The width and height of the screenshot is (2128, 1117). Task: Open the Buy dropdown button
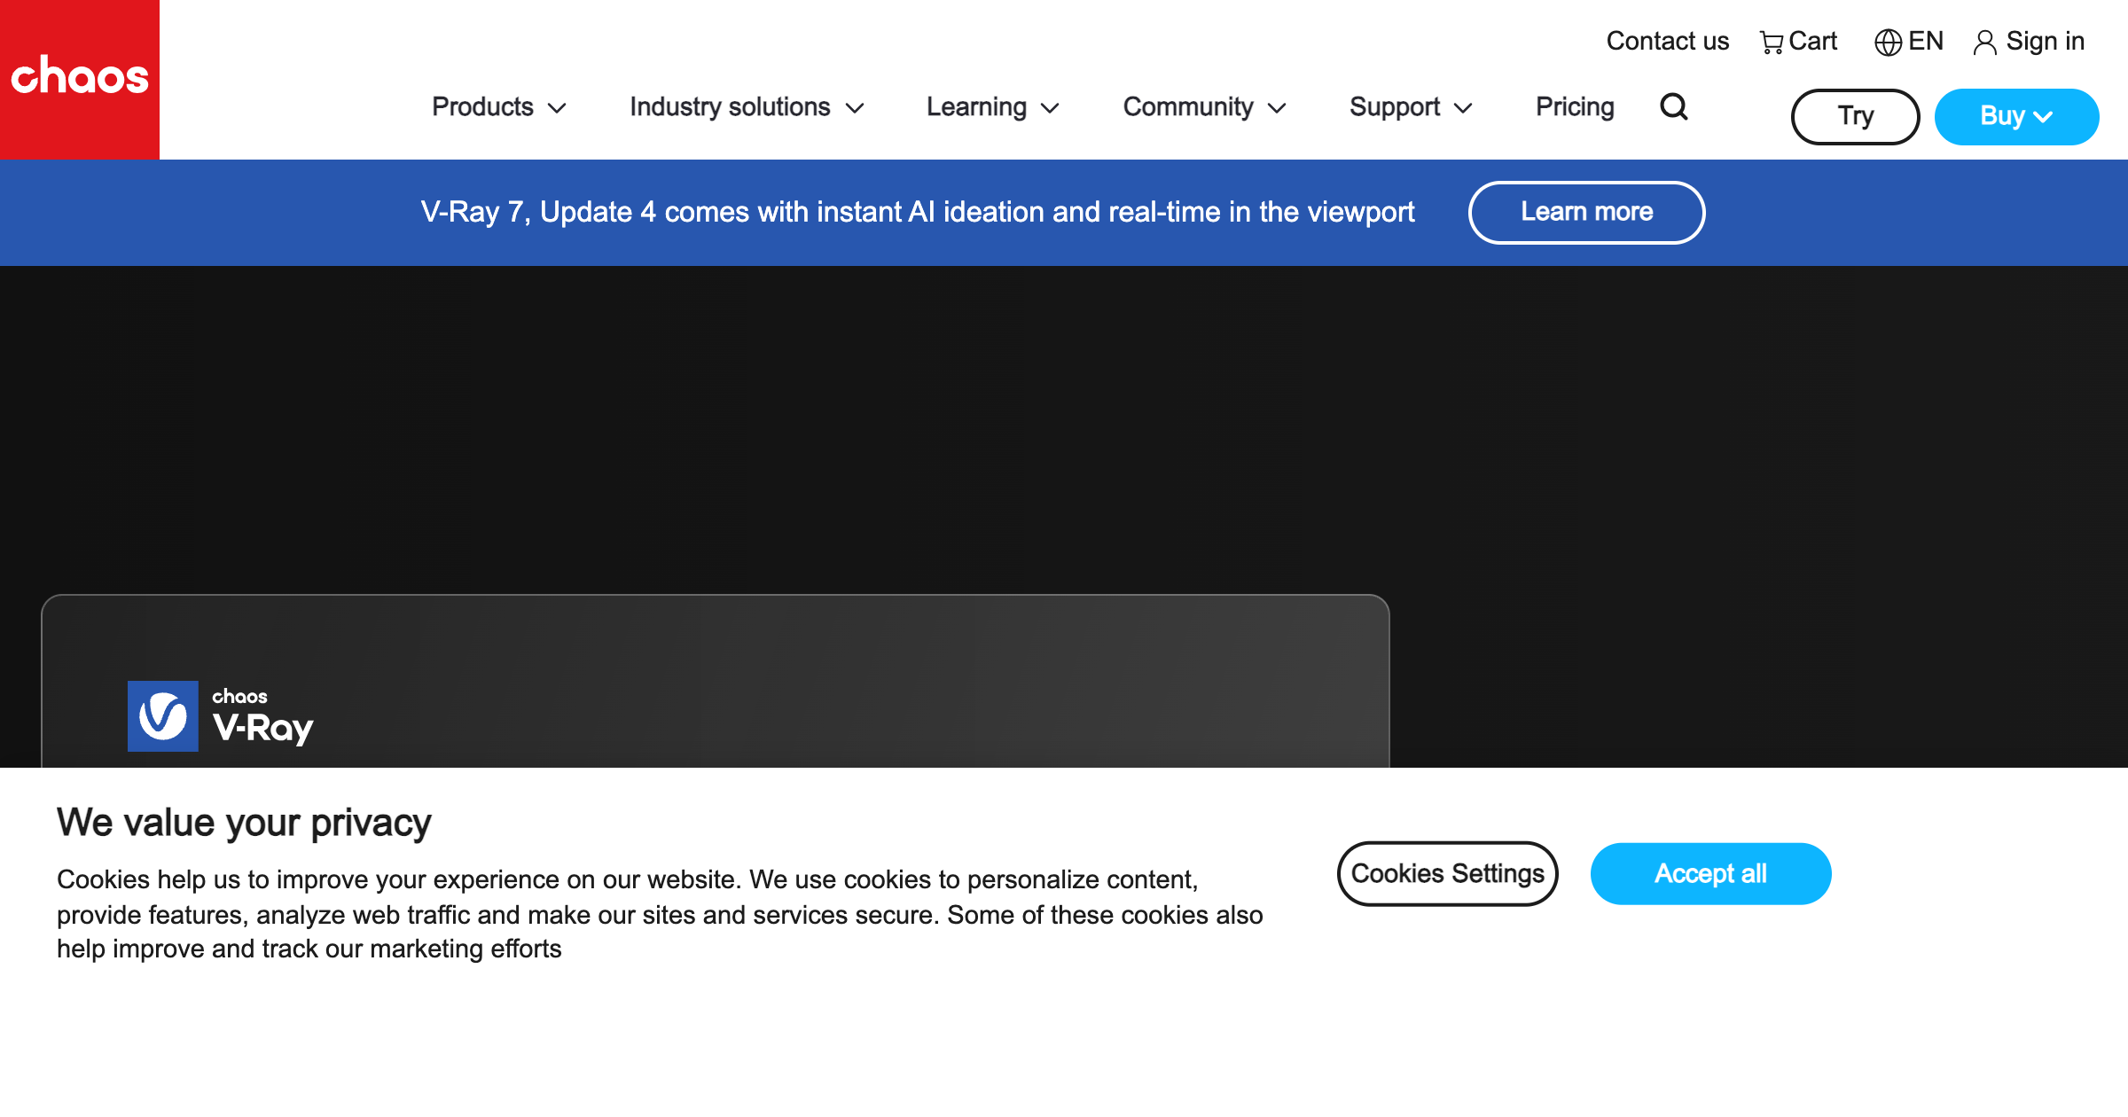coord(2016,116)
